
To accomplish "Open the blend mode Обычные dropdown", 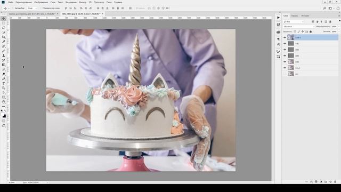I will (299, 27).
